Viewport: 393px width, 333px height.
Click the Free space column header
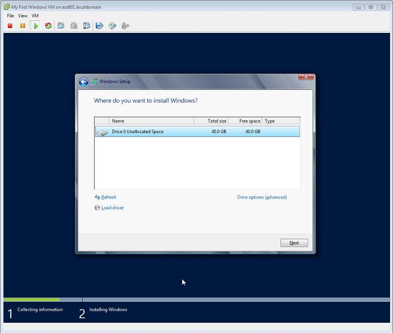click(245, 121)
